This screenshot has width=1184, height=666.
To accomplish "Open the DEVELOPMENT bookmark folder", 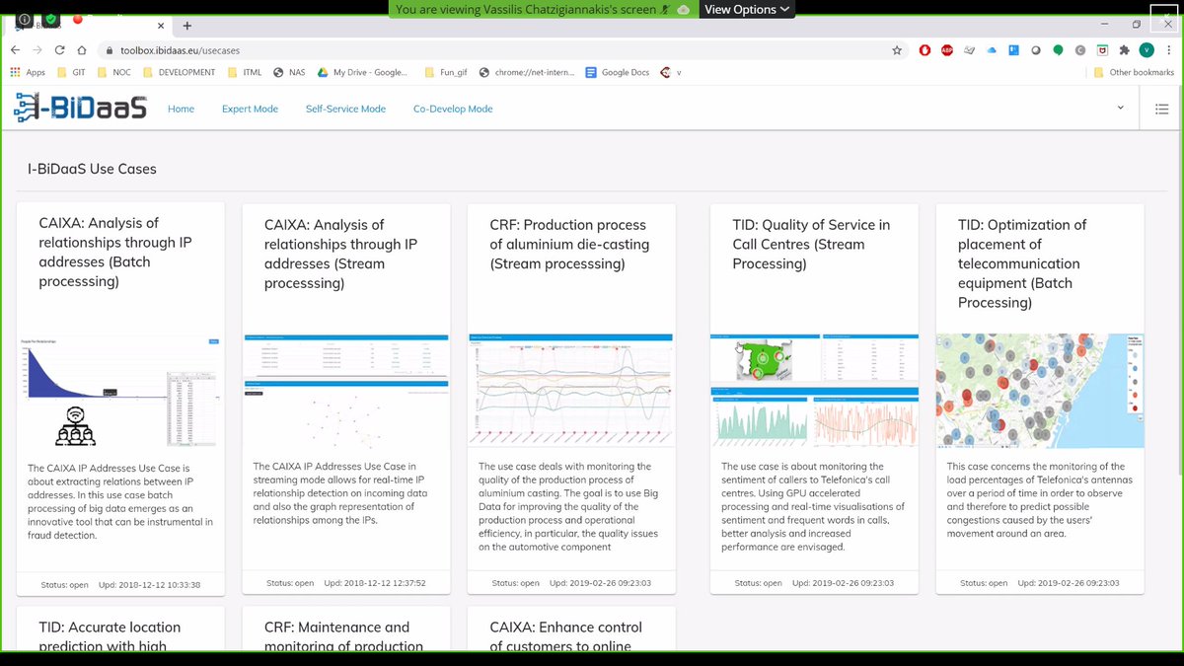I will click(x=180, y=72).
